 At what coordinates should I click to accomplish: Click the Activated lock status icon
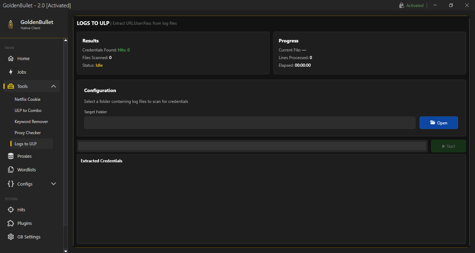coord(402,6)
